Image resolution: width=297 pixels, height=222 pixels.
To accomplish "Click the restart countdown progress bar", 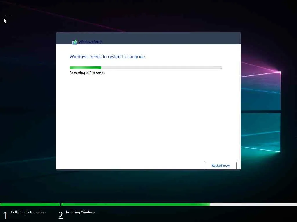I will [x=146, y=68].
